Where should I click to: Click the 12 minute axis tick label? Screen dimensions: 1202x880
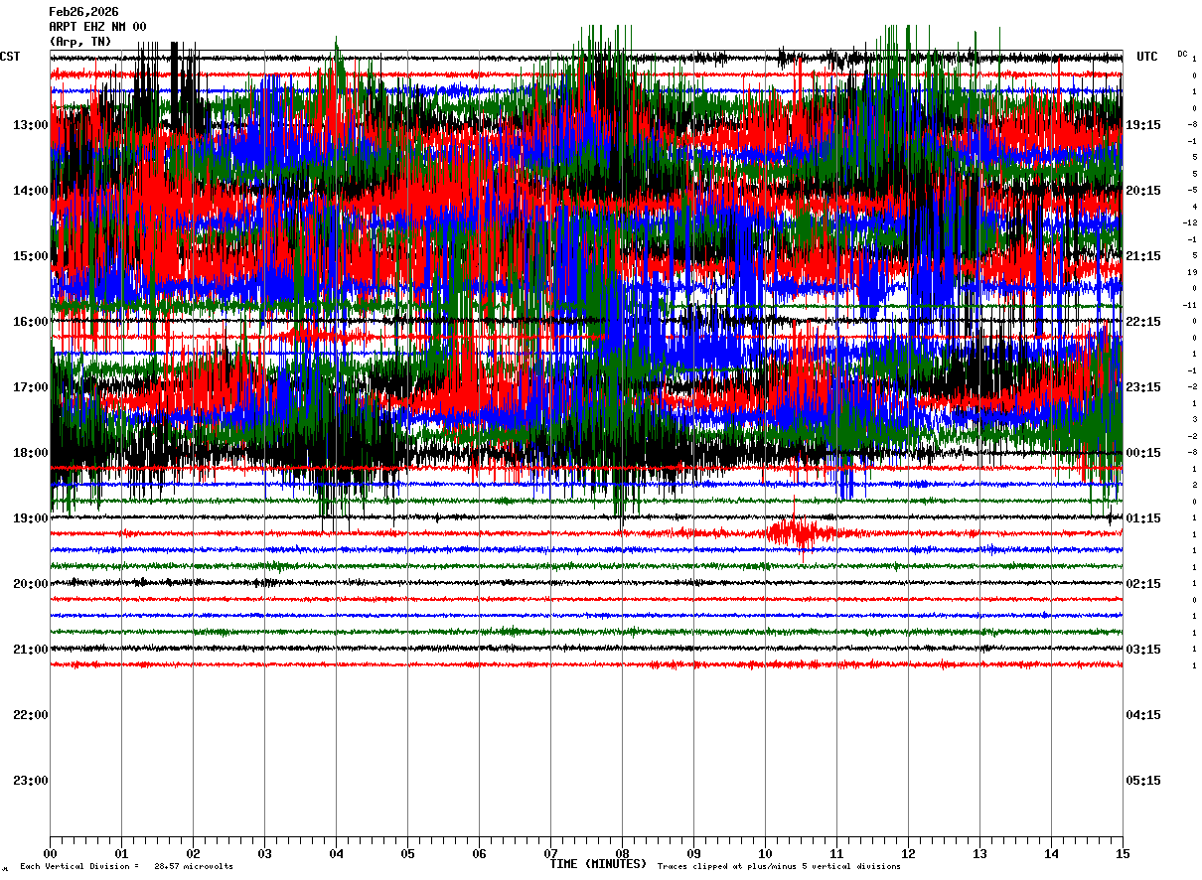pyautogui.click(x=908, y=853)
